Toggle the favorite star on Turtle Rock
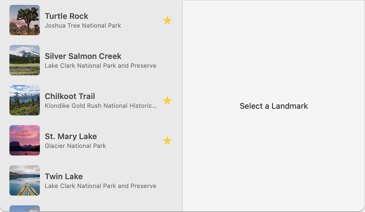The height and width of the screenshot is (212, 365). tap(167, 20)
